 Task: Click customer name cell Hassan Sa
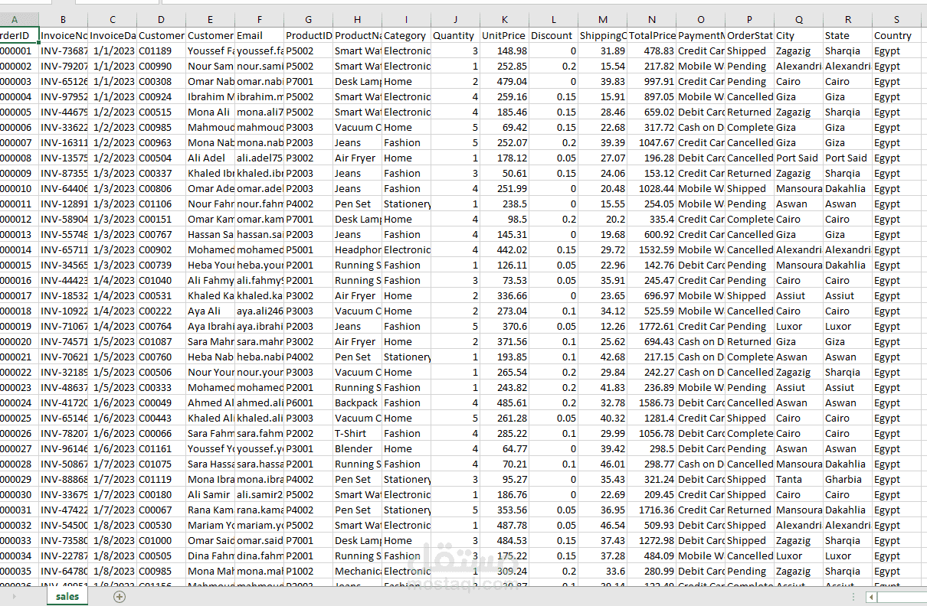(210, 234)
